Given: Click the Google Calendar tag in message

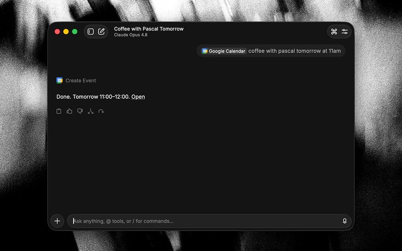Looking at the screenshot, I should 224,51.
